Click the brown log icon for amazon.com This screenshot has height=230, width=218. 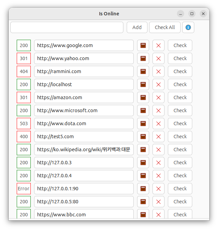(x=143, y=97)
